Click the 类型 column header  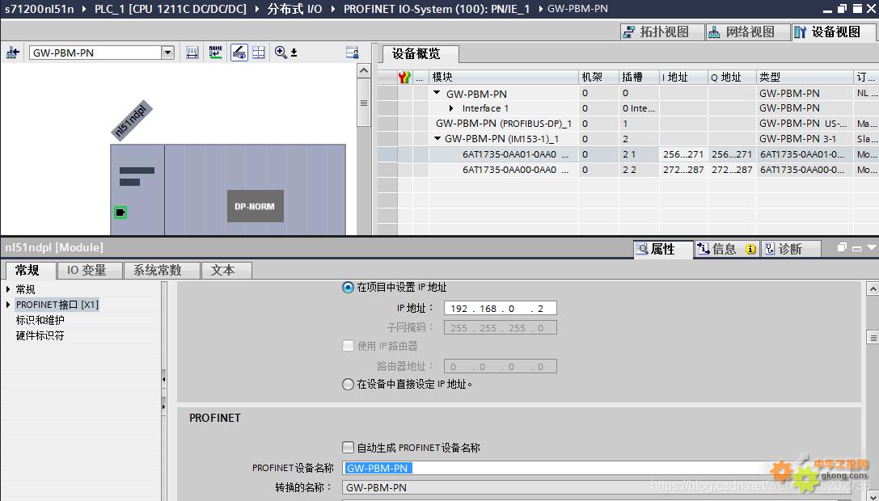(x=805, y=78)
